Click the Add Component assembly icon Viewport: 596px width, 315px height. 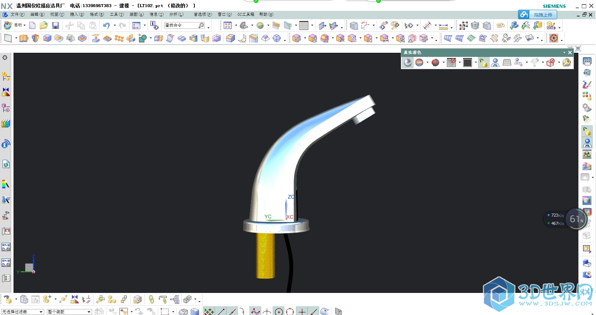46,299
